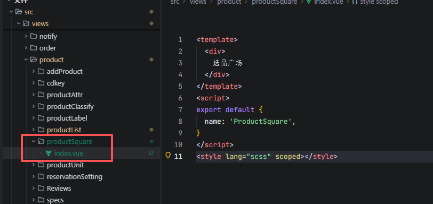This screenshot has height=204, width=433.
Task: Expand the specs folder chevron
Action: click(x=34, y=200)
